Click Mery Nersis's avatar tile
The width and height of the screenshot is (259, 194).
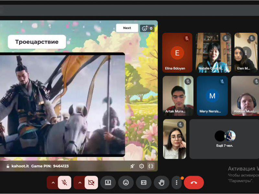tap(212, 96)
